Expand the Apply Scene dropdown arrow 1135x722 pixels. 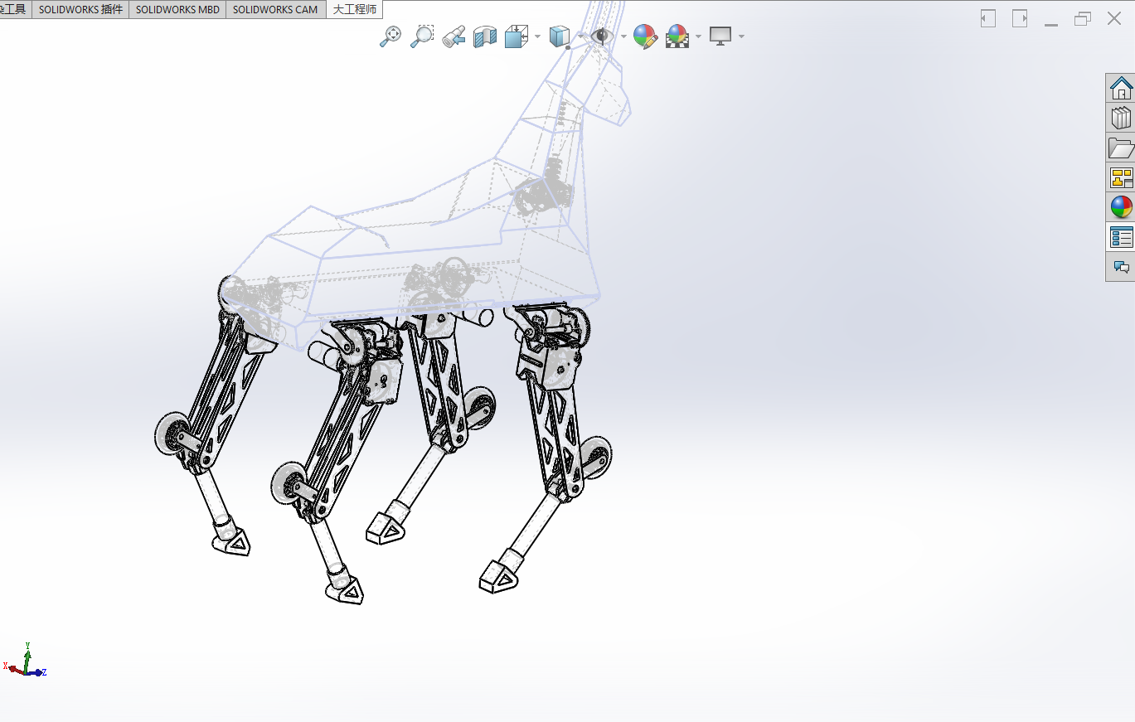[699, 36]
